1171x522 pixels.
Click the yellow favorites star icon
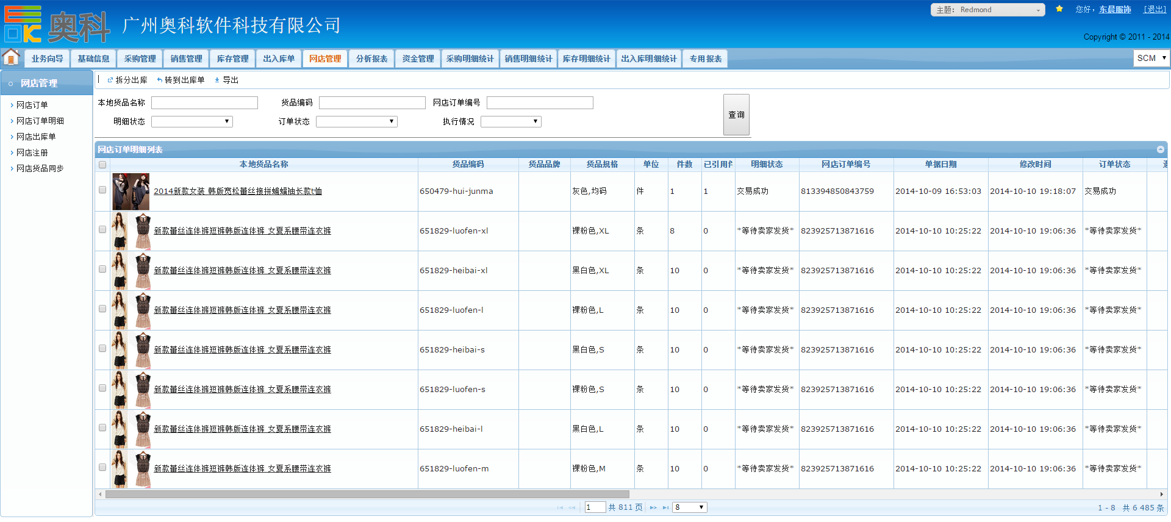coord(1059,9)
